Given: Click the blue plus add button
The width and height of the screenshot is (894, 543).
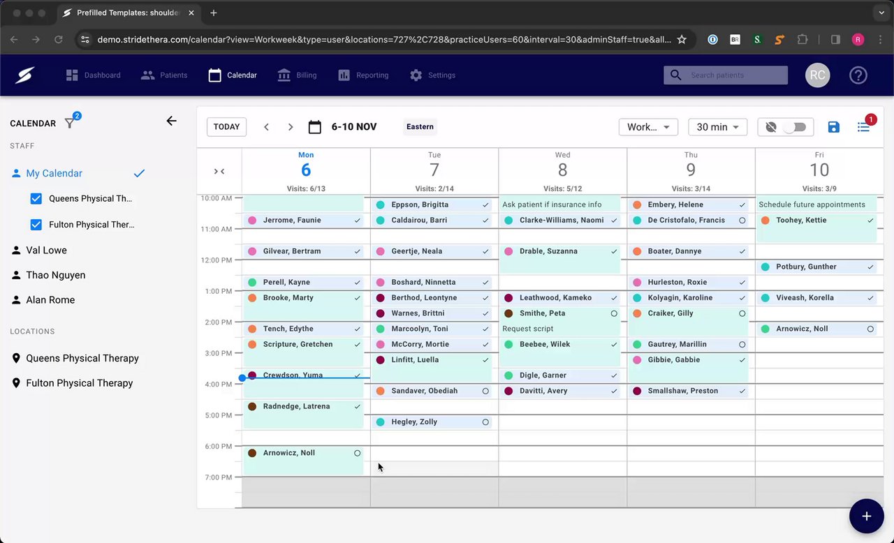Looking at the screenshot, I should coord(866,516).
